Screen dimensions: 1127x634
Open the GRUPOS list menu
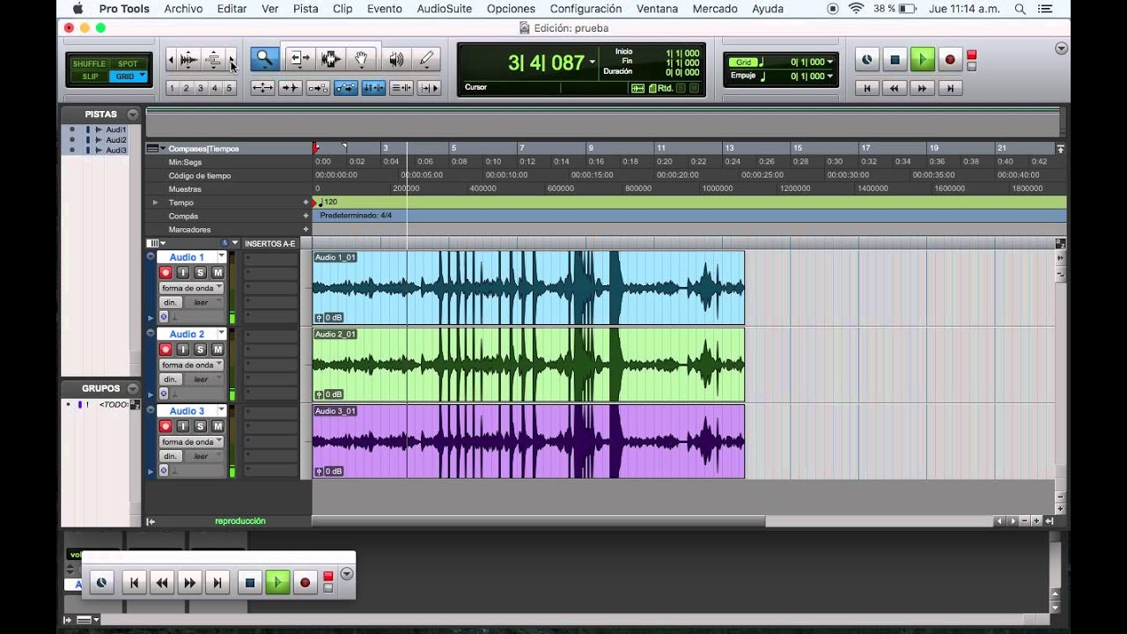tap(133, 388)
